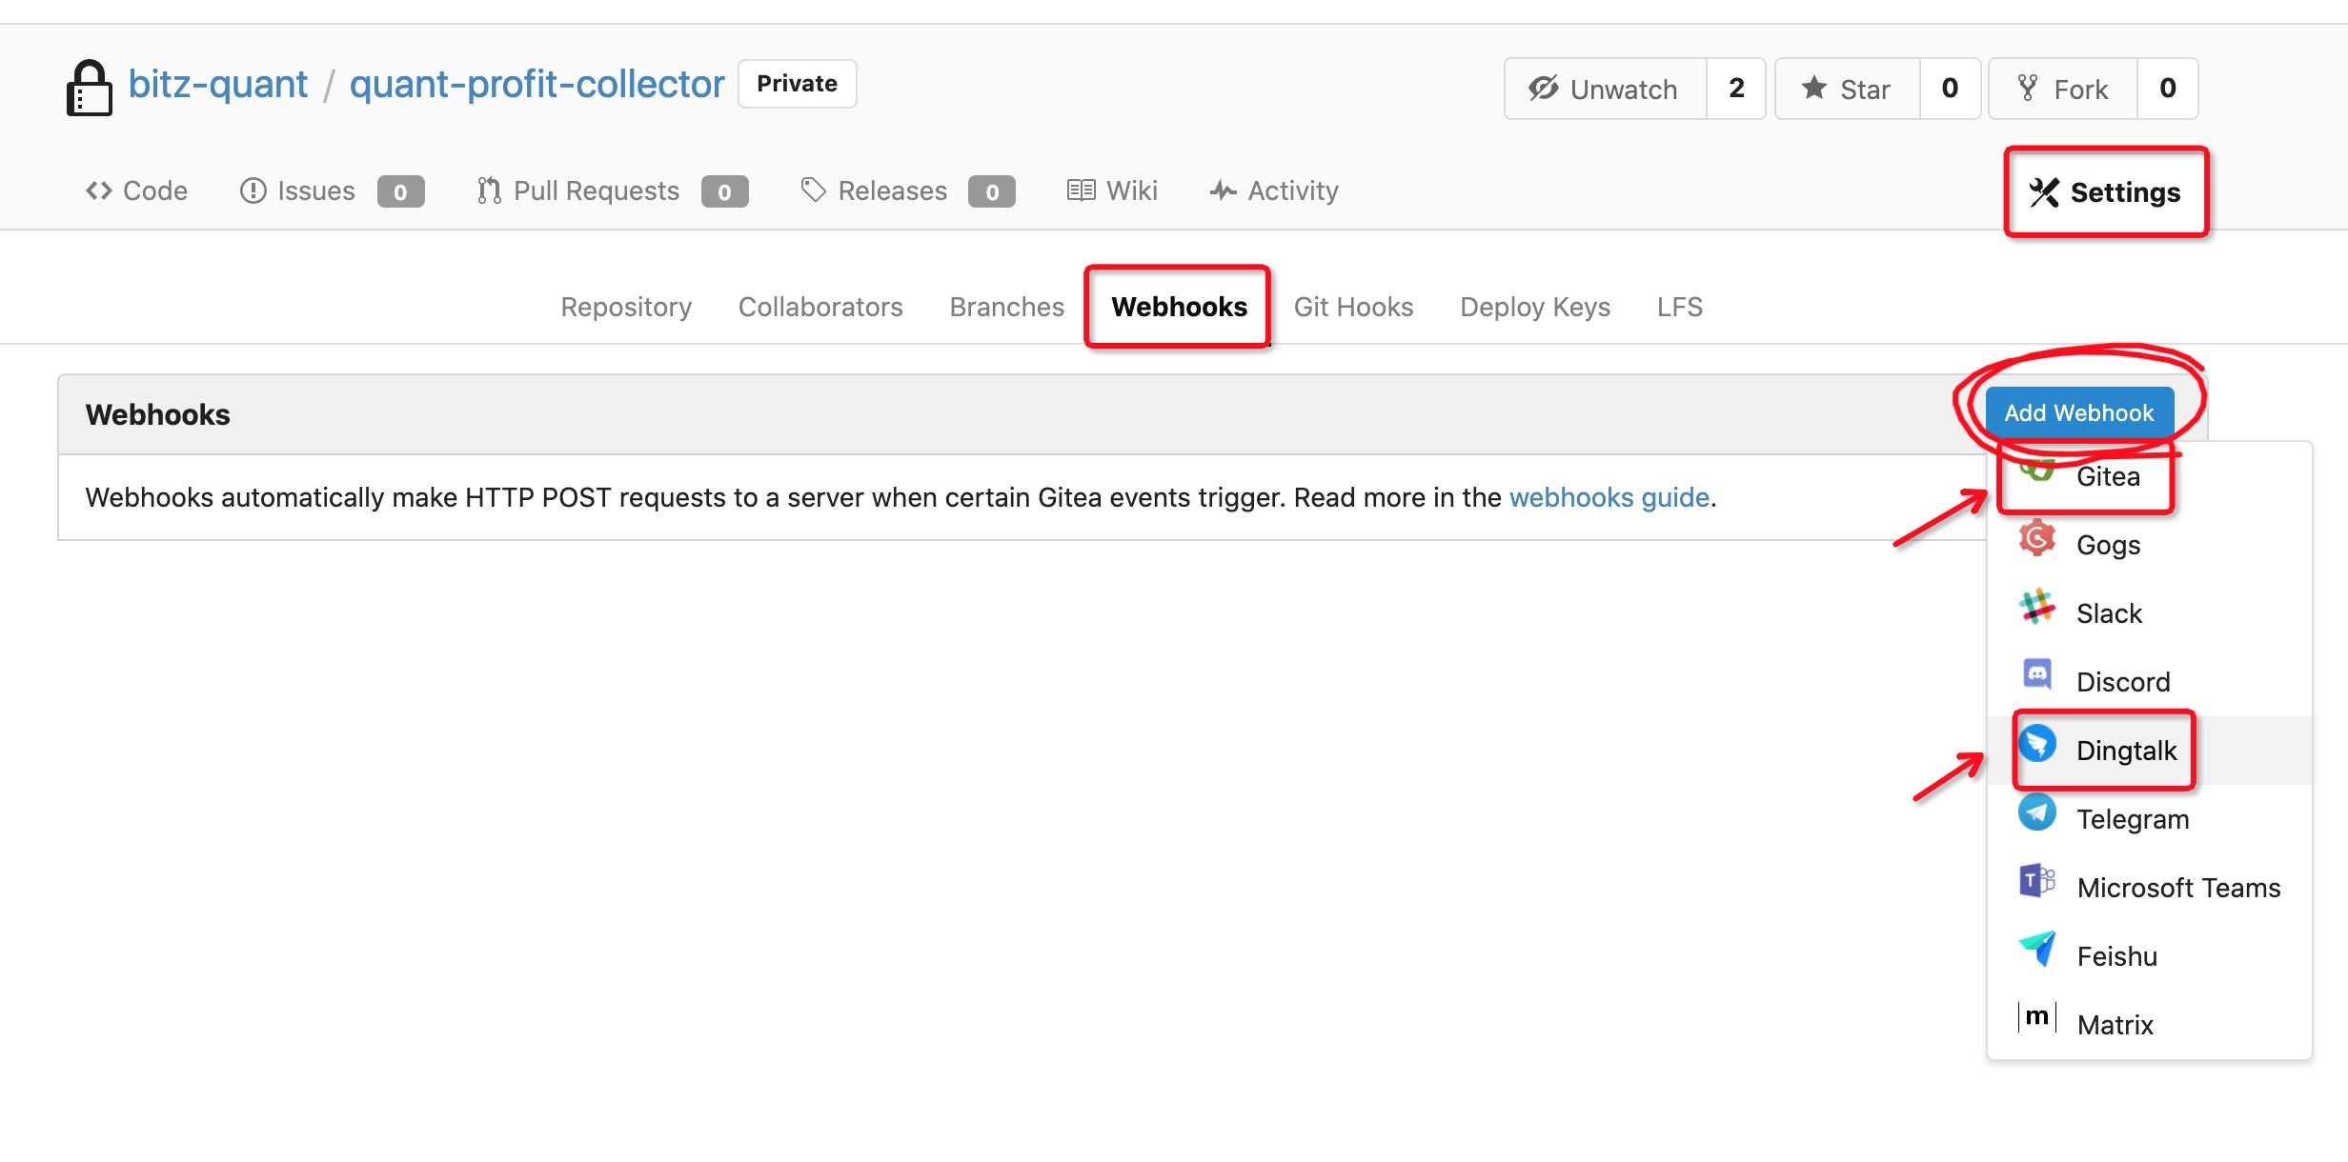Click the Discord logo icon
Screen dimensions: 2348x1162
(x=2036, y=675)
